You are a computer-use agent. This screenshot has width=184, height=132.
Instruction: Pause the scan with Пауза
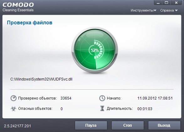pyautogui.click(x=91, y=125)
